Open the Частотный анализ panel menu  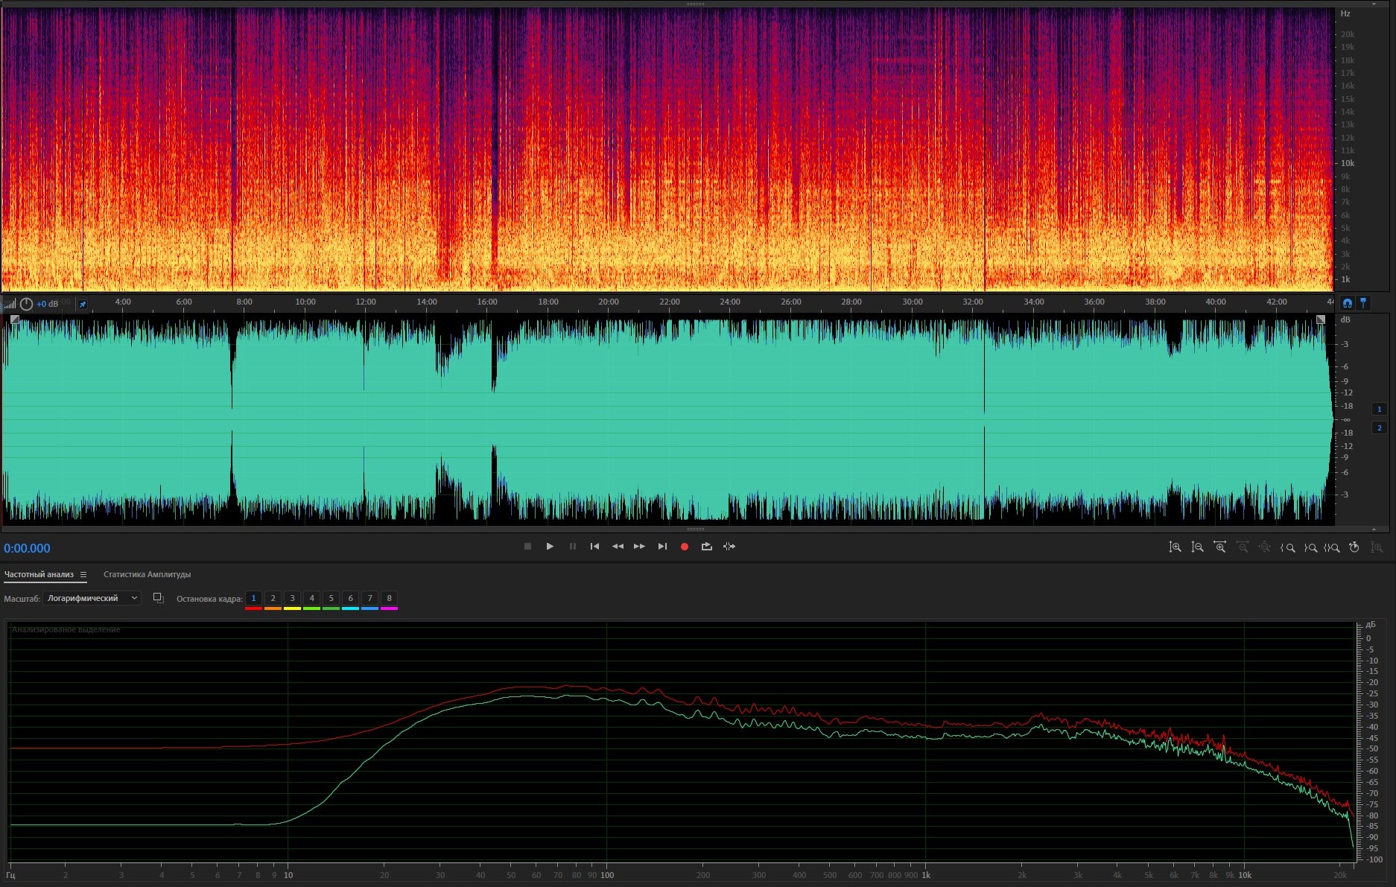click(83, 575)
